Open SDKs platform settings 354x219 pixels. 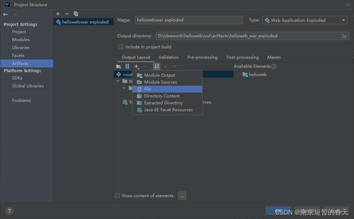pyautogui.click(x=17, y=78)
